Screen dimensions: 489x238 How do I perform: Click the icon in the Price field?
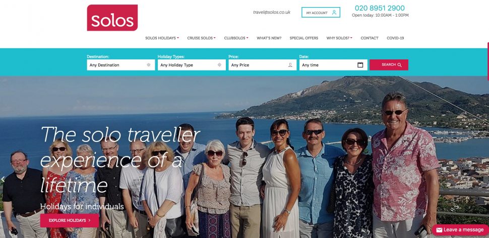[290, 65]
